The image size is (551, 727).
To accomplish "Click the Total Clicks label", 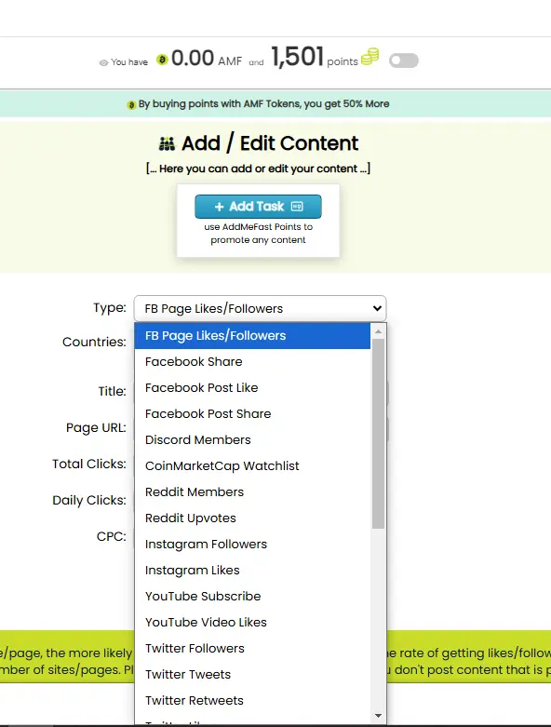I will [x=89, y=464].
